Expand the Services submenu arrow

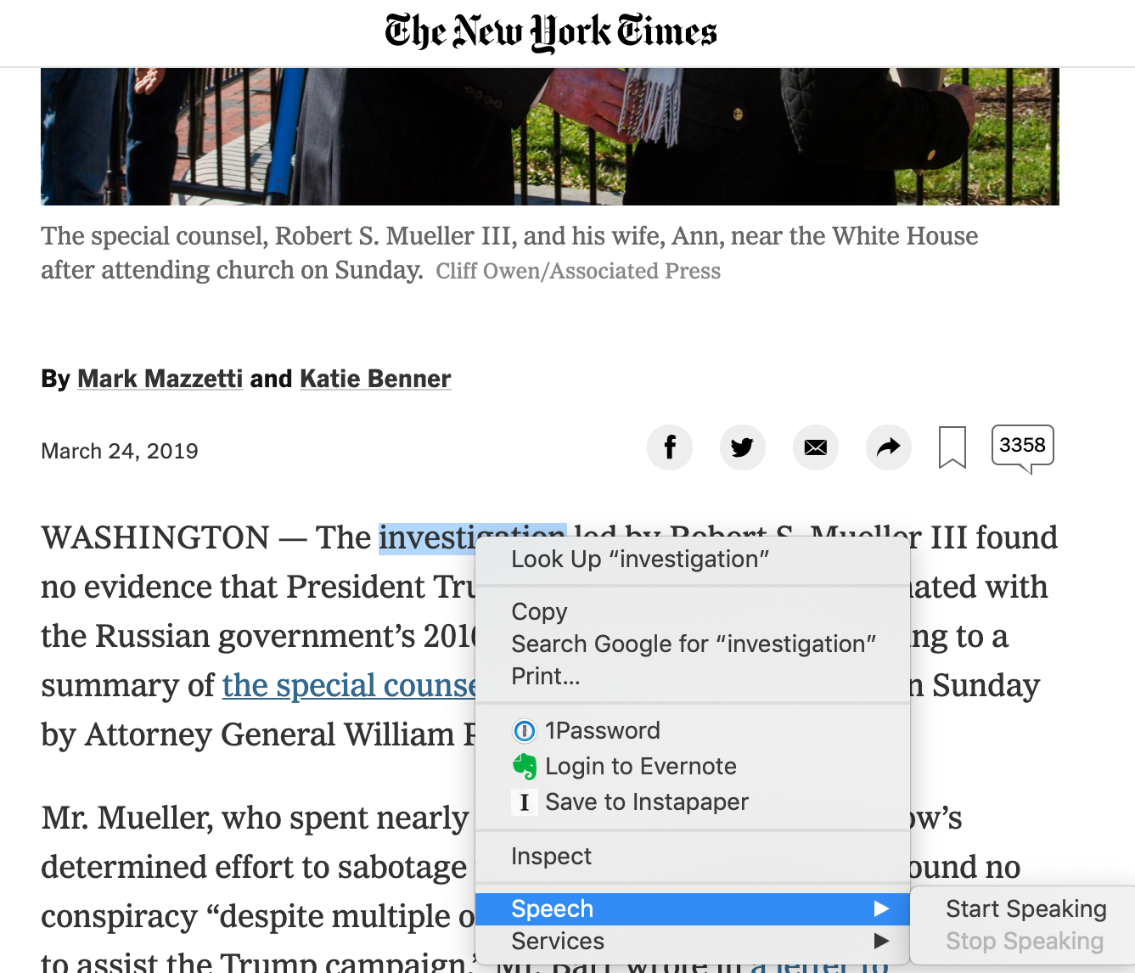(x=882, y=941)
